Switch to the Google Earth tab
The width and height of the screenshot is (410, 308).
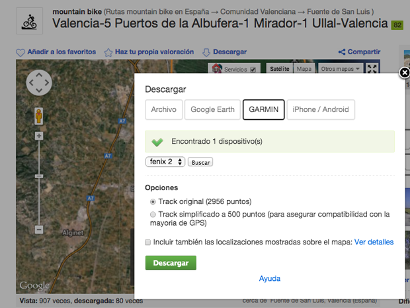click(212, 109)
